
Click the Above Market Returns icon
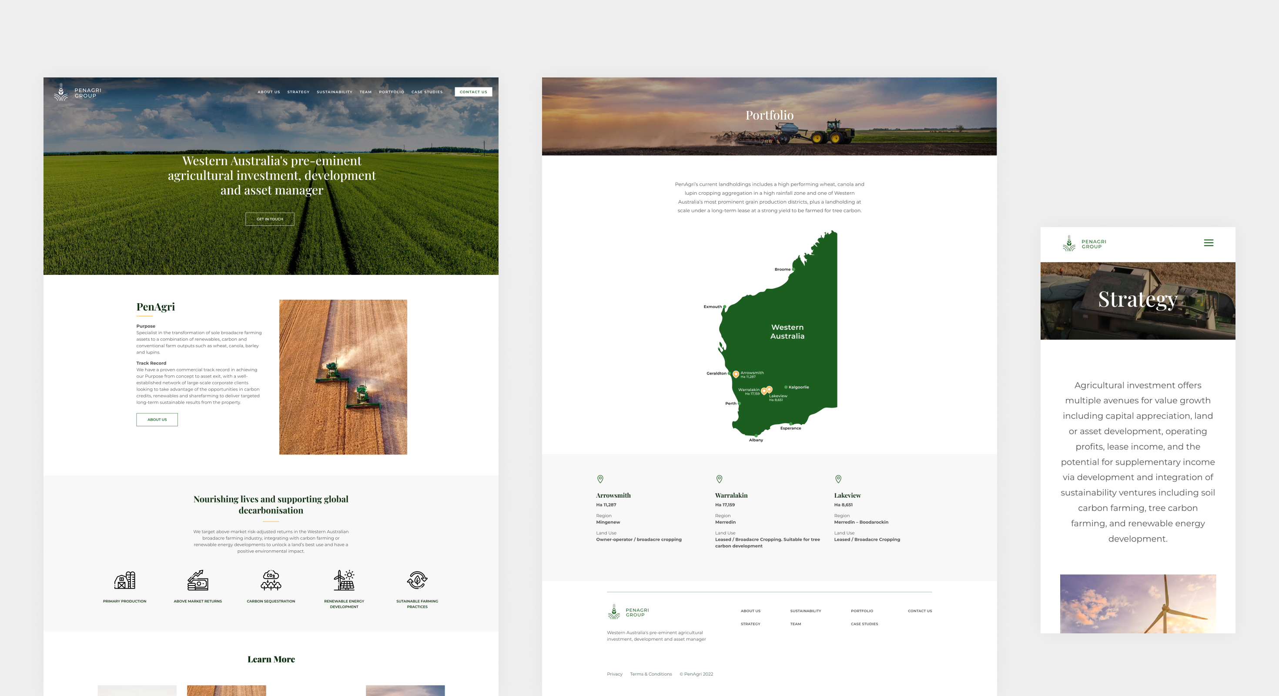point(198,580)
